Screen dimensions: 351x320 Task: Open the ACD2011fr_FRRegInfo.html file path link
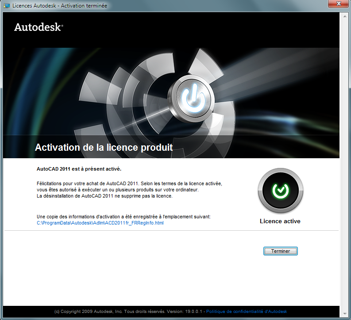tap(100, 223)
